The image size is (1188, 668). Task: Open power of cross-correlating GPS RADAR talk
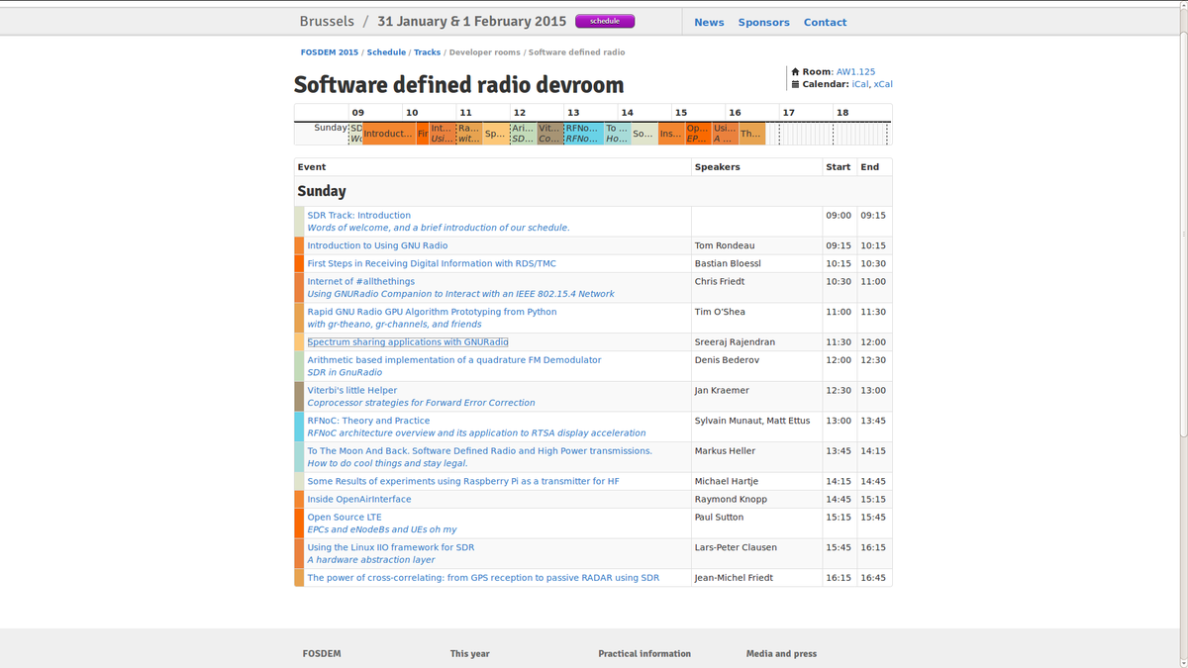point(483,577)
